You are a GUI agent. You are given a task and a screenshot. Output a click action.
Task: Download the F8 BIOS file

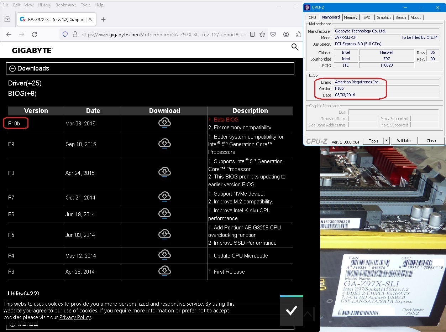(x=164, y=172)
